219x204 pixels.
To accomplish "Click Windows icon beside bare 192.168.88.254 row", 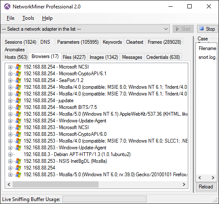I will coord(18,168).
